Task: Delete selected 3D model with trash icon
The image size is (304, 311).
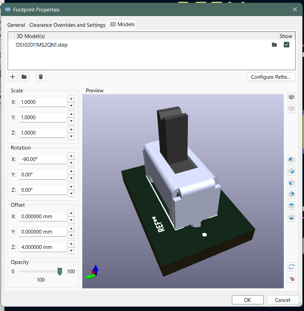Action: (41, 77)
